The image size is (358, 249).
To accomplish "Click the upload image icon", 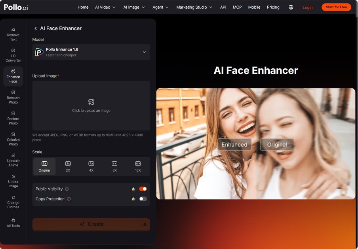I will [91, 102].
